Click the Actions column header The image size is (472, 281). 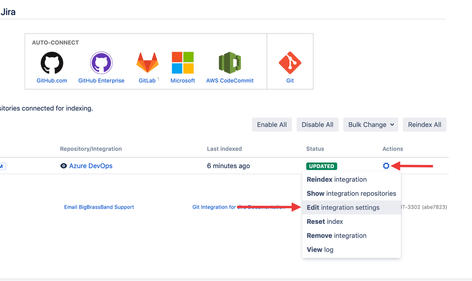pos(393,149)
